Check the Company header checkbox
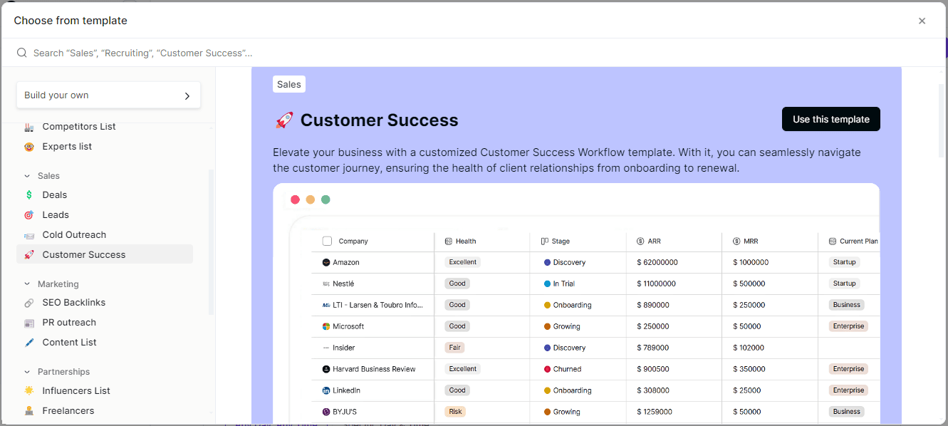948x426 pixels. pyautogui.click(x=327, y=241)
